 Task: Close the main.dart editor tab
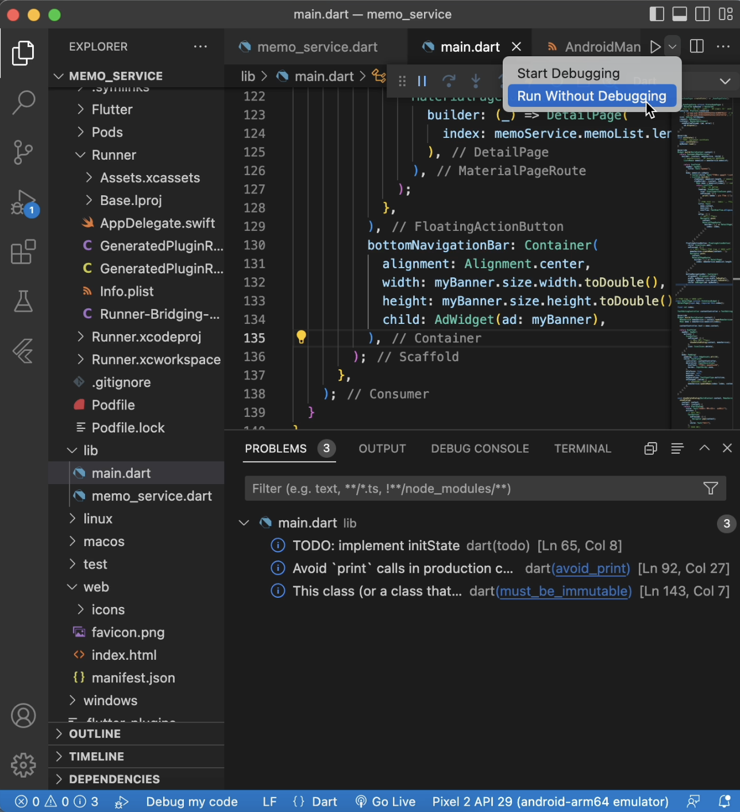tap(517, 47)
